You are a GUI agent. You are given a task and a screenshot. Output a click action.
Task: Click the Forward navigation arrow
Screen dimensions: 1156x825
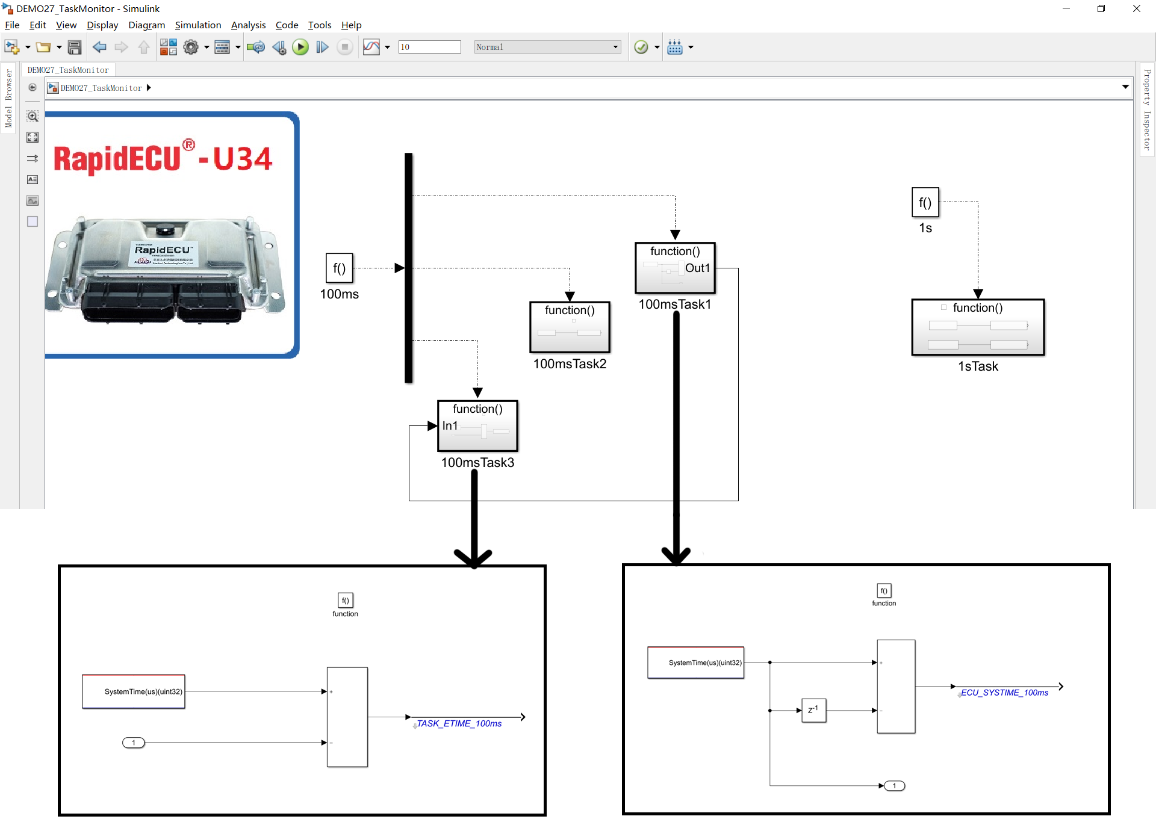pos(122,47)
